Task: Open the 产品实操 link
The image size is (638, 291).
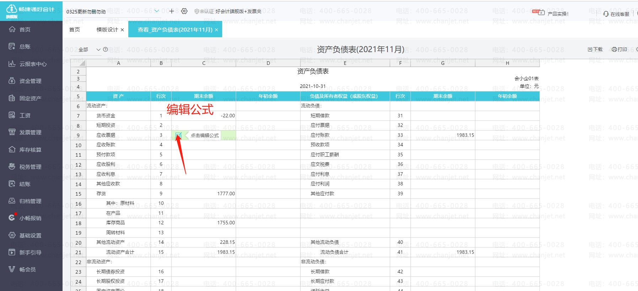Action: (558, 14)
